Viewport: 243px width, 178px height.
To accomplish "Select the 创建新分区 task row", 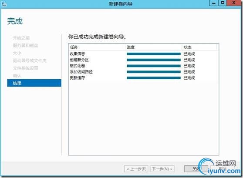I will 144,60.
